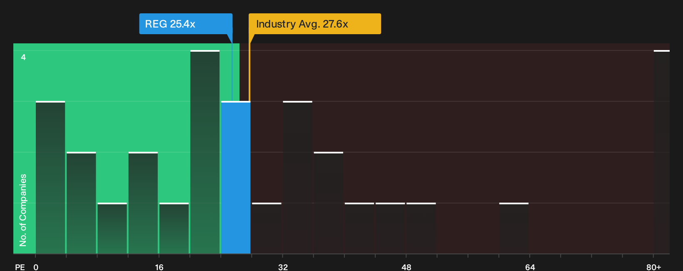Click the No. of Companies axis title
The height and width of the screenshot is (271, 683).
pos(23,210)
